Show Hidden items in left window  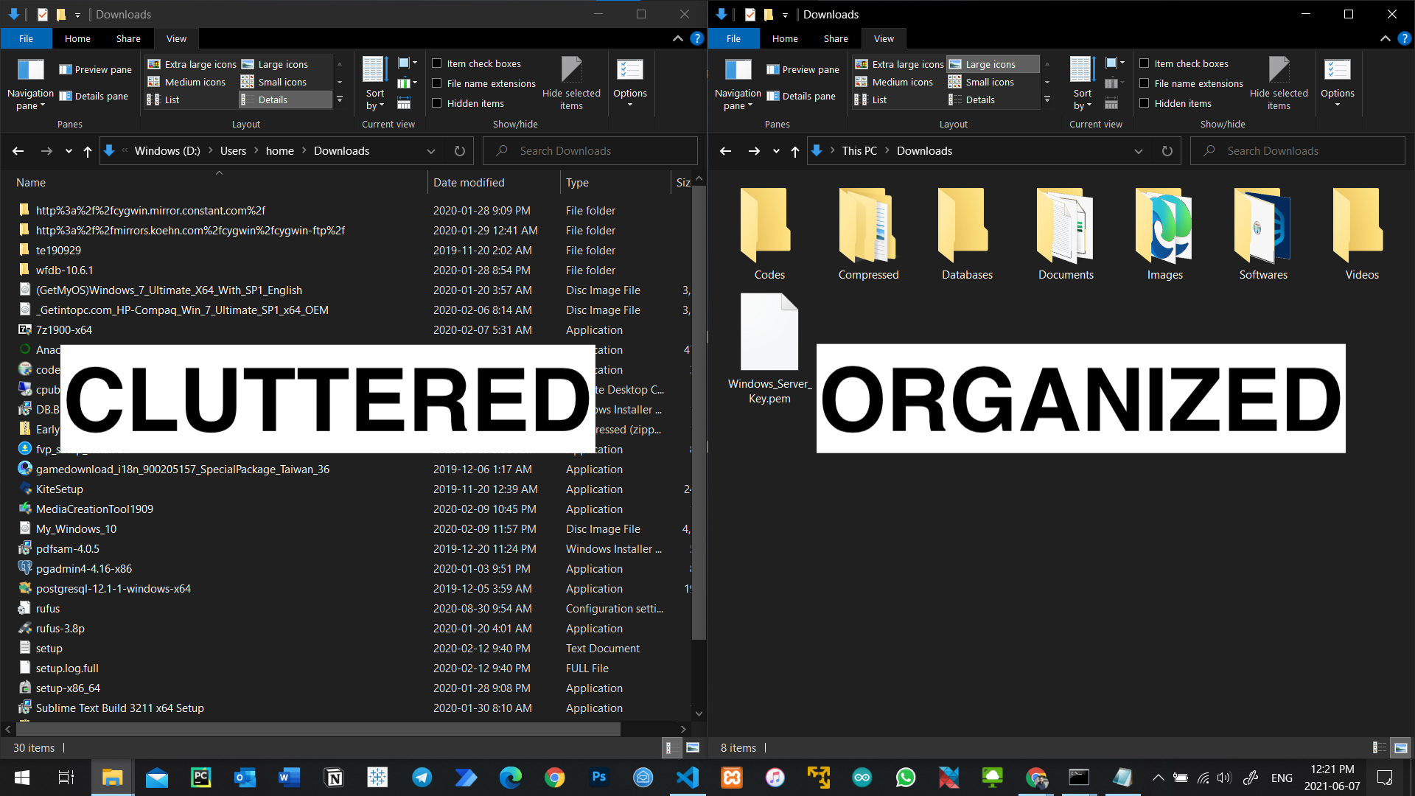coord(437,103)
